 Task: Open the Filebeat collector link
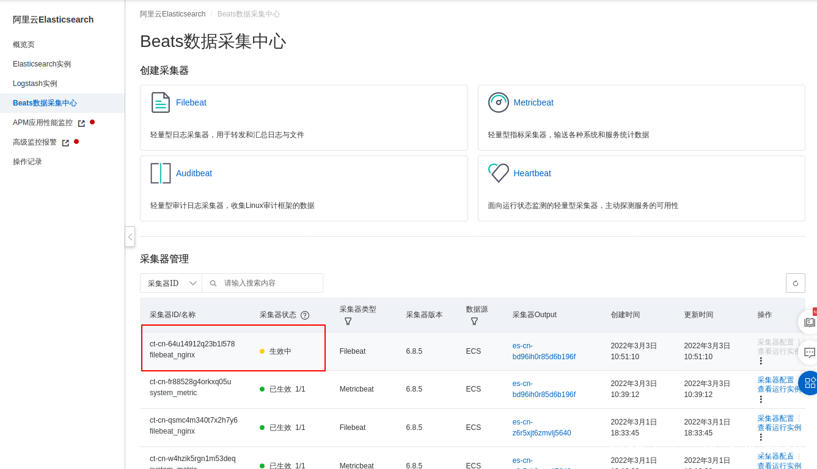point(191,102)
